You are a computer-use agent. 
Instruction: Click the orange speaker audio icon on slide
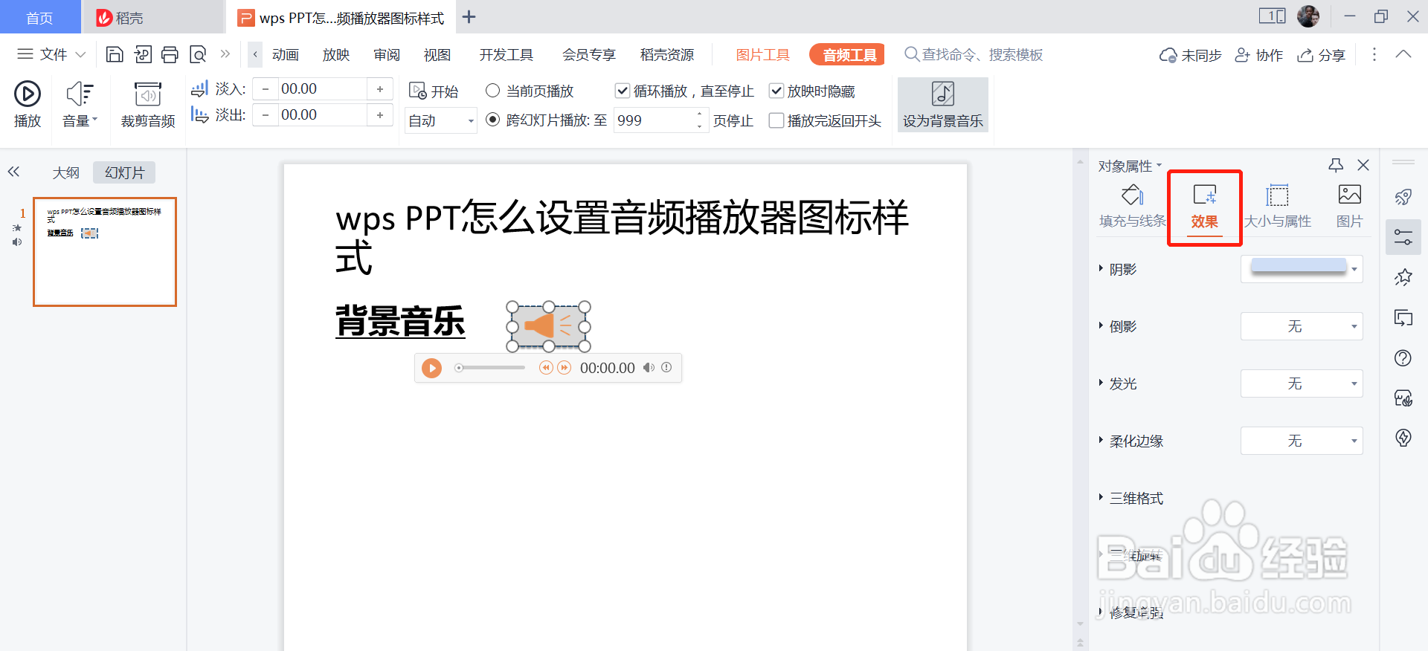tap(549, 326)
